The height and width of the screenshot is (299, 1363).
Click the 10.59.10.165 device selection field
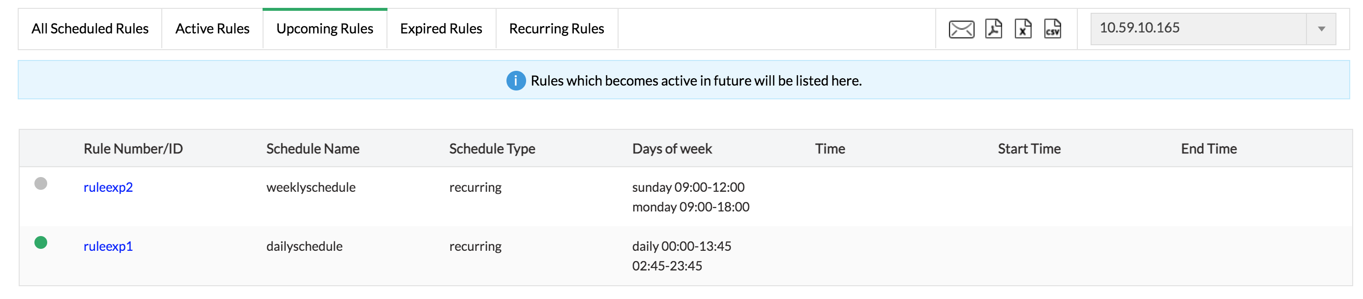[1196, 29]
